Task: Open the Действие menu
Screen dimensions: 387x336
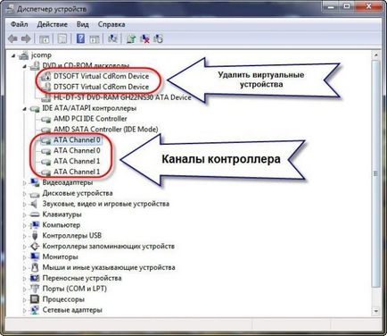Action: coord(52,24)
